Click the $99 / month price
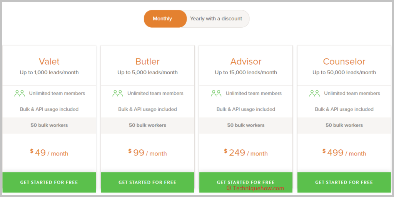This screenshot has width=394, height=197. pos(147,152)
